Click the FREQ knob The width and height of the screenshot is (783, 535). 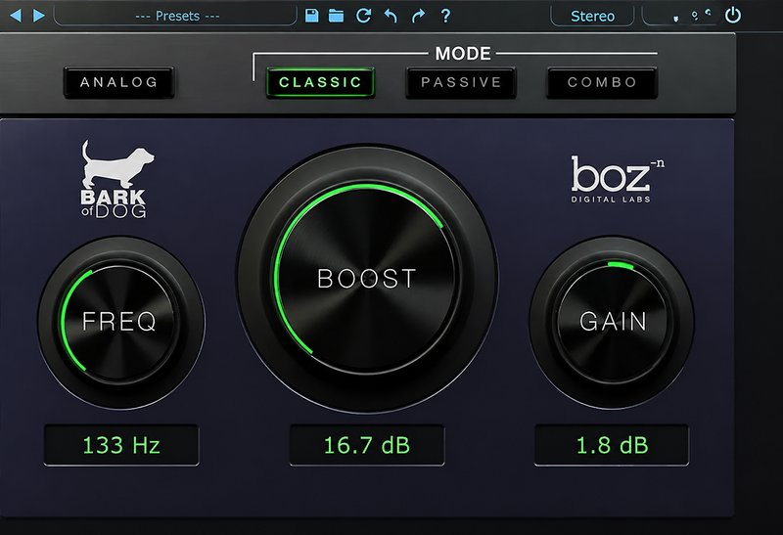coord(119,321)
